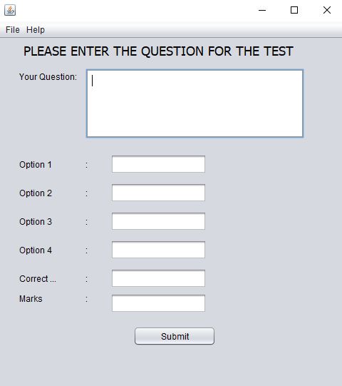Click the 'Marks' label text
The width and height of the screenshot is (342, 386).
tap(31, 299)
